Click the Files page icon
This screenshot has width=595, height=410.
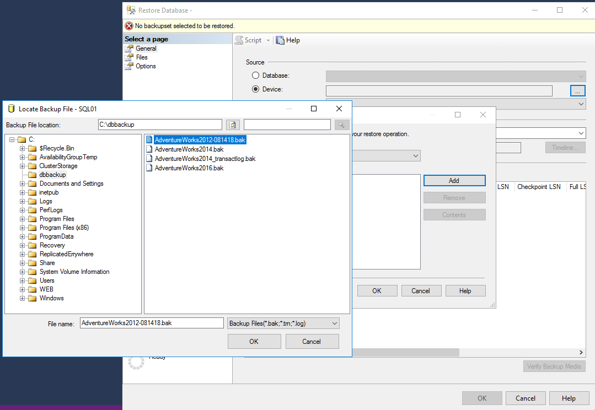(x=129, y=57)
